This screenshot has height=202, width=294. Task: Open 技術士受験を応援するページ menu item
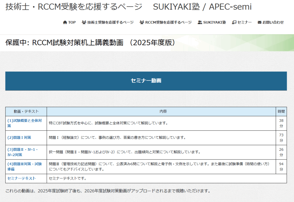point(108,22)
